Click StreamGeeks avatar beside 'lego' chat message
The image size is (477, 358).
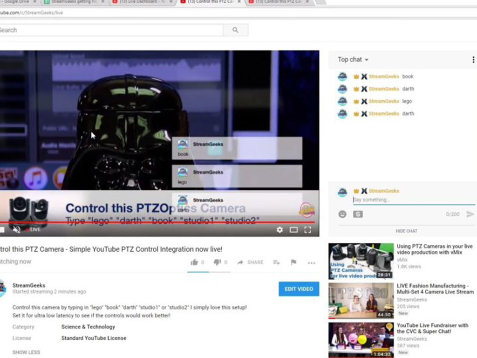coord(342,101)
